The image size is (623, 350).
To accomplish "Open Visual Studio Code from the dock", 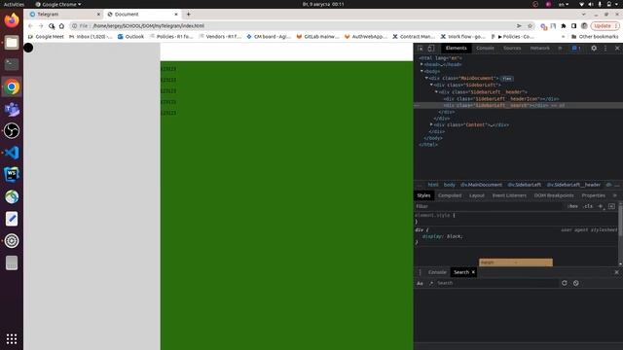I will point(12,153).
